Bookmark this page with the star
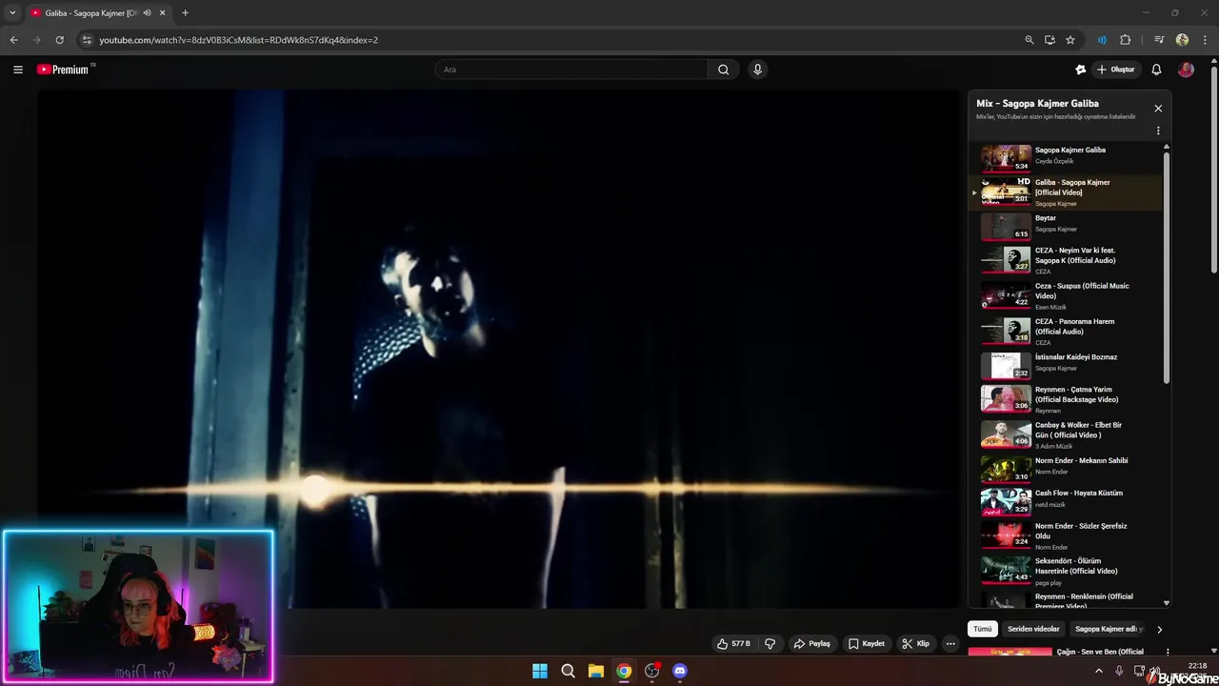The image size is (1219, 686). tap(1070, 40)
